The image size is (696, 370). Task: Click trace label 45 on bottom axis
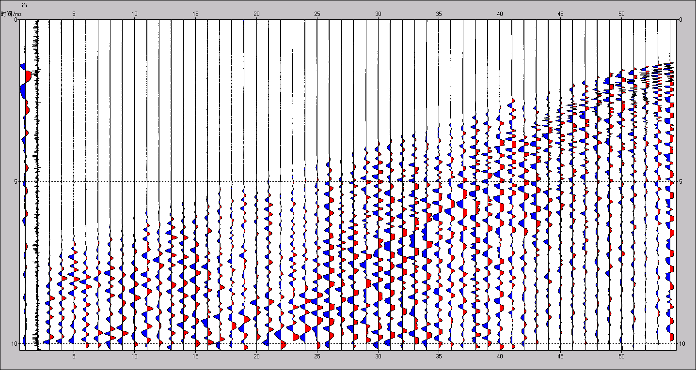tap(560, 356)
